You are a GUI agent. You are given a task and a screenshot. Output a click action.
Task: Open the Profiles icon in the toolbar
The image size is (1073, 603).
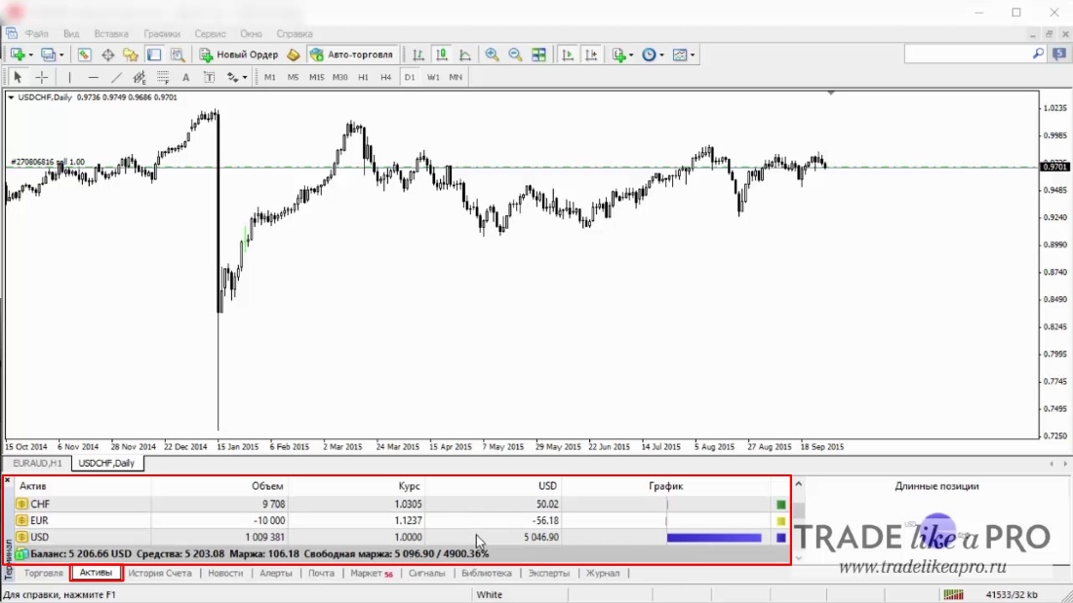(47, 55)
